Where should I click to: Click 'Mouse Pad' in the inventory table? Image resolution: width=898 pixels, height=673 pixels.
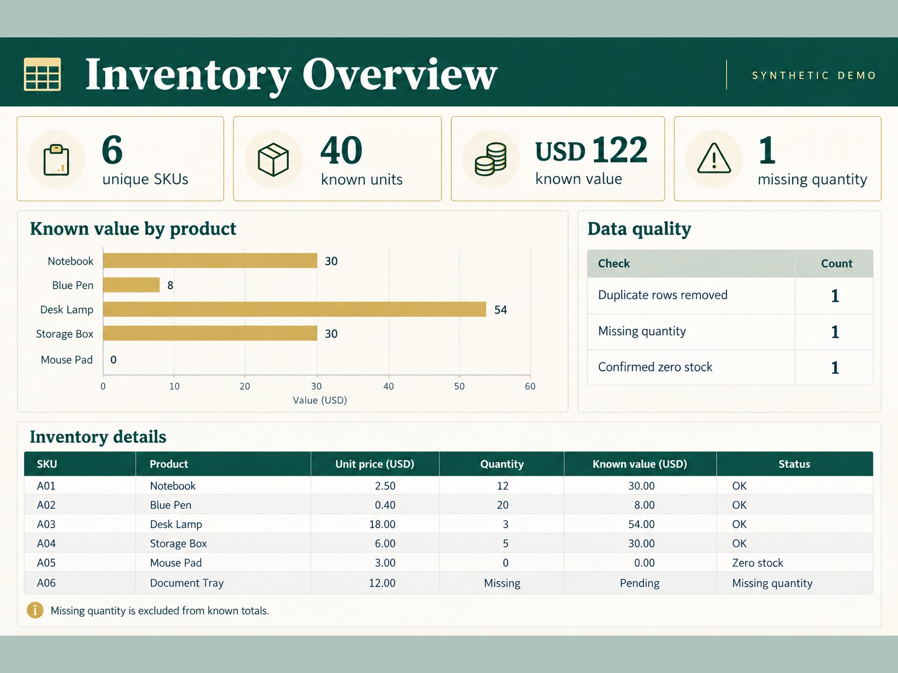click(175, 563)
